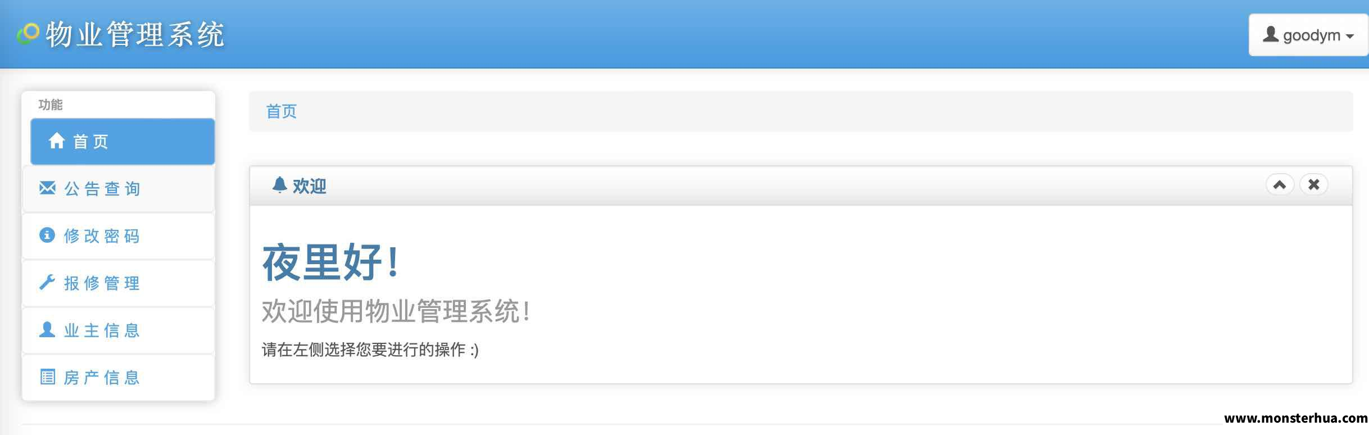Click the person icon beside 业主信息

pos(47,329)
